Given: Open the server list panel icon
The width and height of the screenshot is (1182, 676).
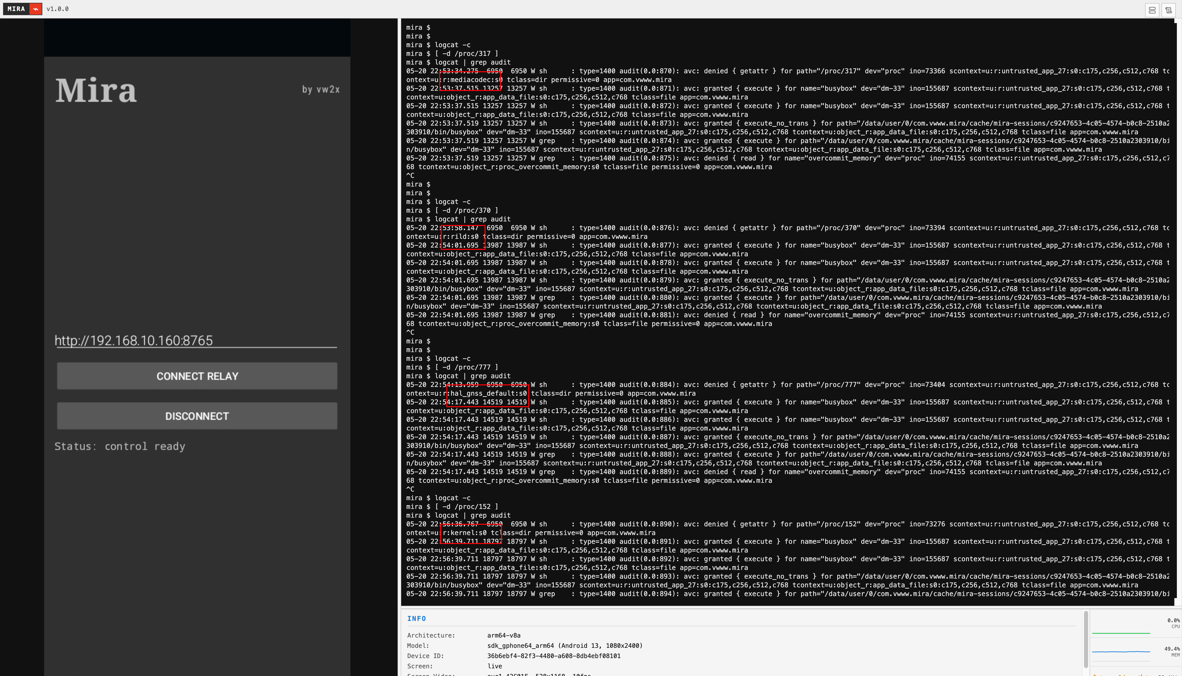Looking at the screenshot, I should pos(1152,10).
